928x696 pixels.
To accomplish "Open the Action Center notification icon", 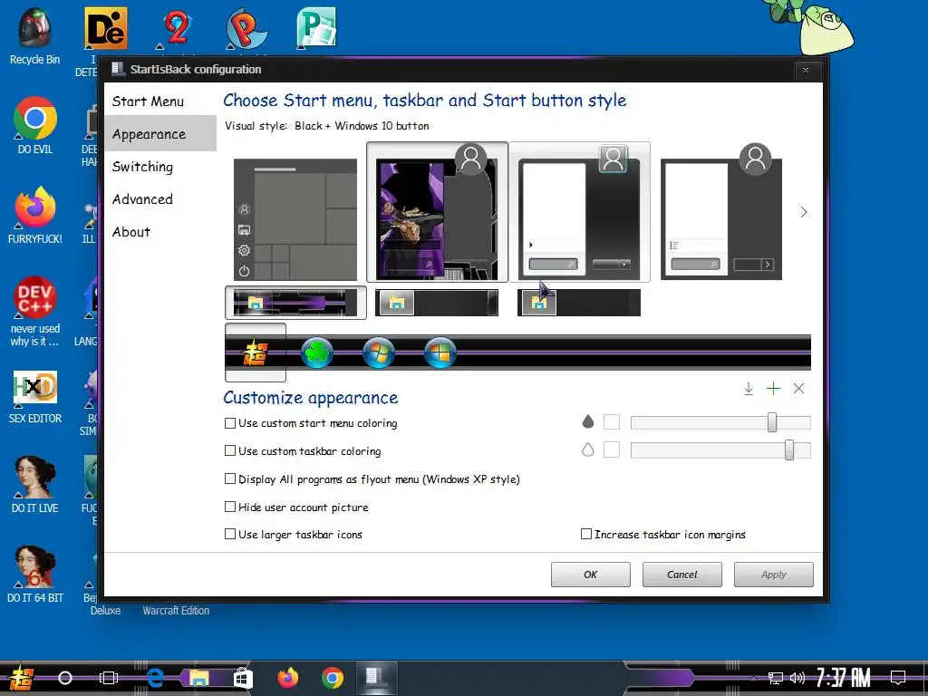I will click(x=898, y=678).
